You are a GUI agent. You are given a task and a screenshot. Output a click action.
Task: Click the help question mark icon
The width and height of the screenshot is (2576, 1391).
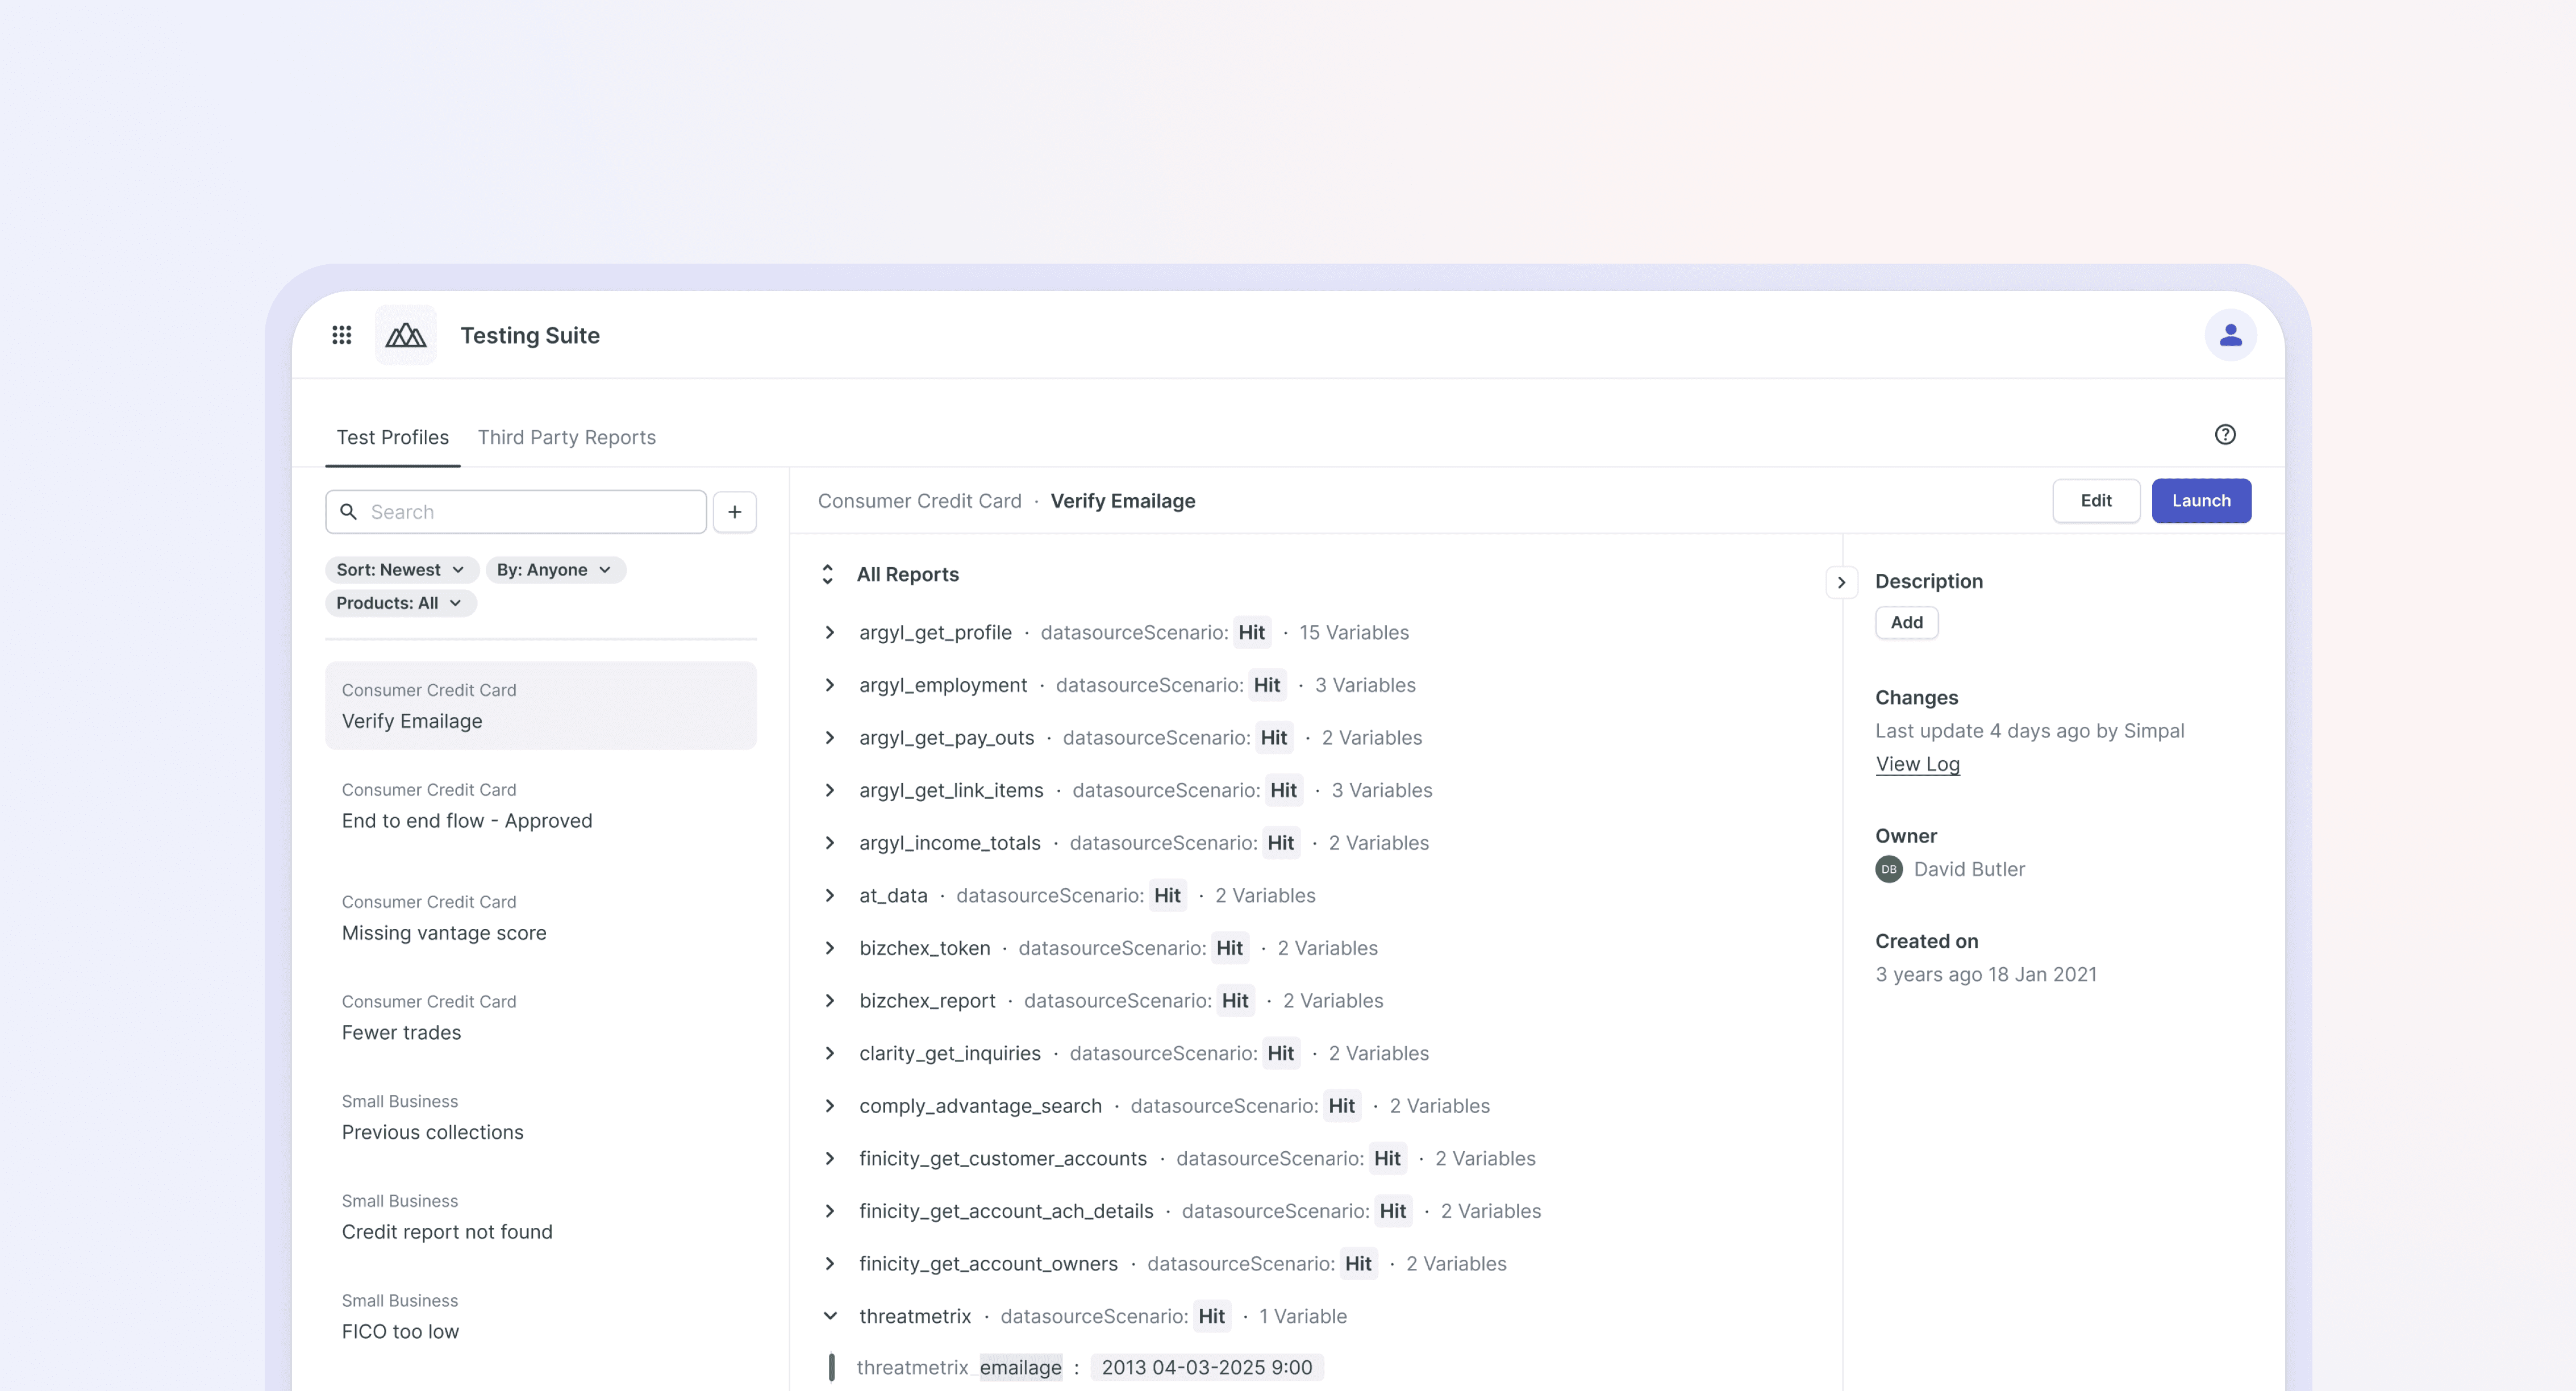click(x=2224, y=434)
